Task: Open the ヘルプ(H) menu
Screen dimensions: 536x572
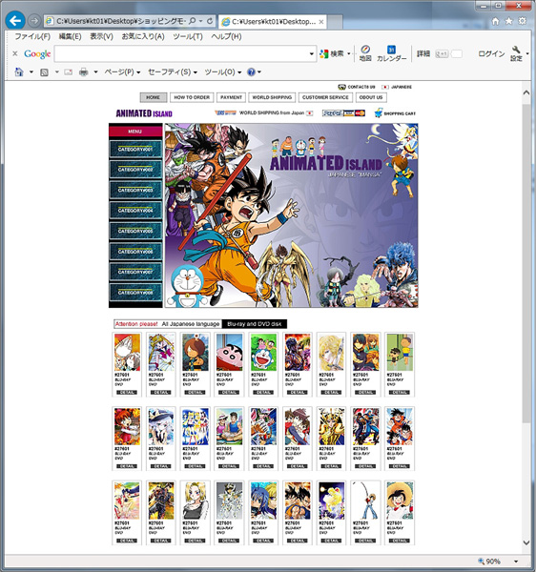Action: [226, 36]
